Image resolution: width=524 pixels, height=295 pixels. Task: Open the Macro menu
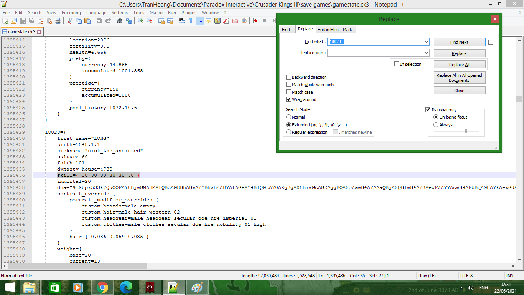(x=156, y=13)
